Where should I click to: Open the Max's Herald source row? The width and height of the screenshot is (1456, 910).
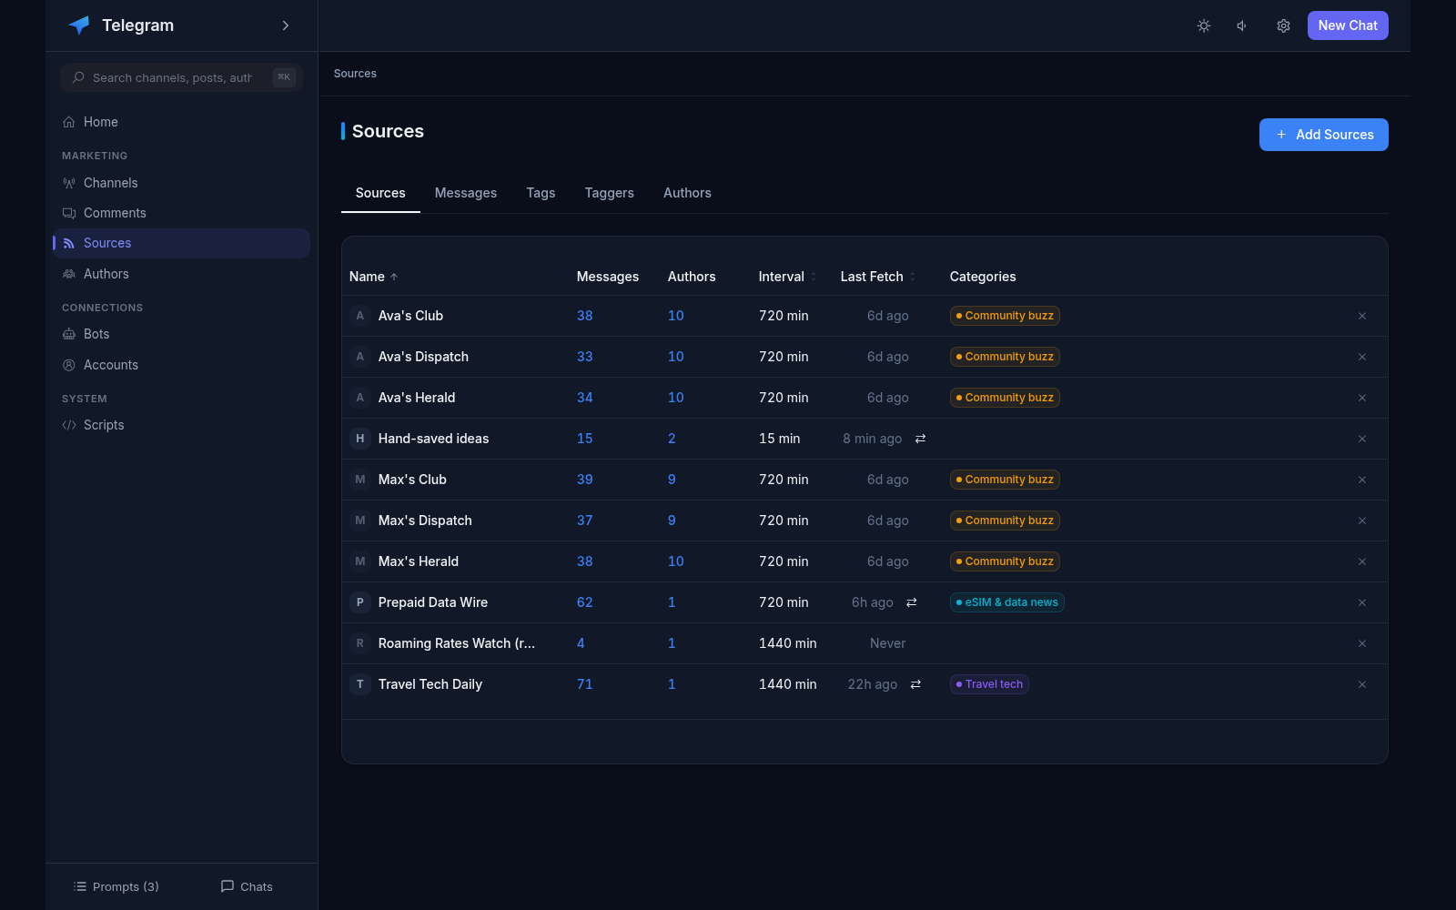point(864,561)
